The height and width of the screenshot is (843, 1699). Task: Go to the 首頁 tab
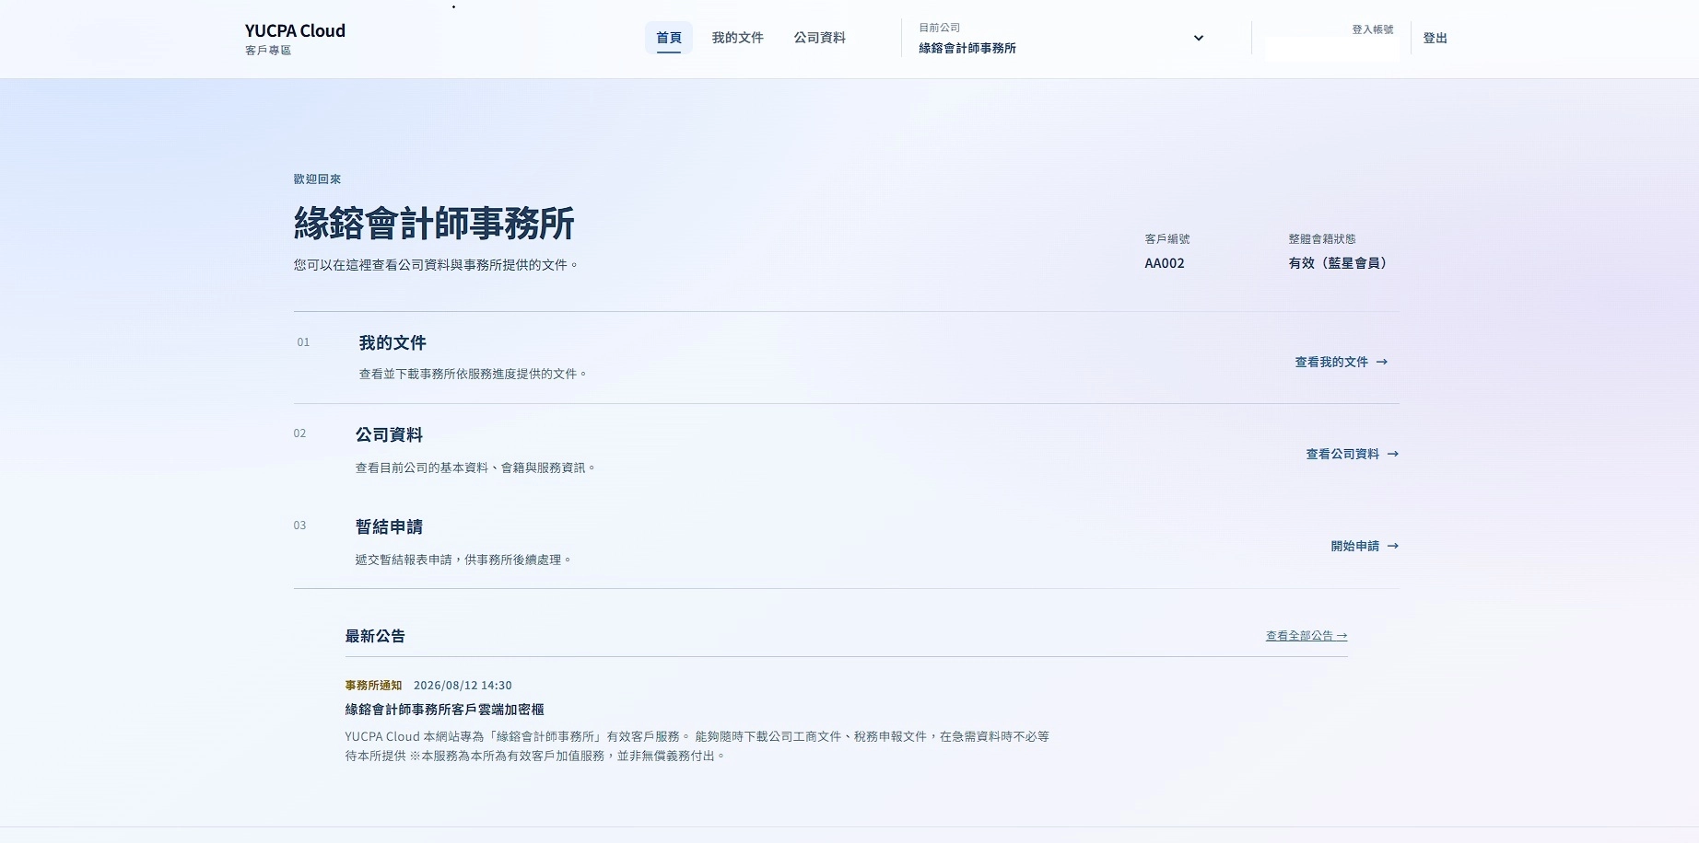[x=669, y=38]
